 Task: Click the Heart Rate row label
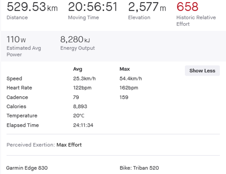tap(19, 88)
